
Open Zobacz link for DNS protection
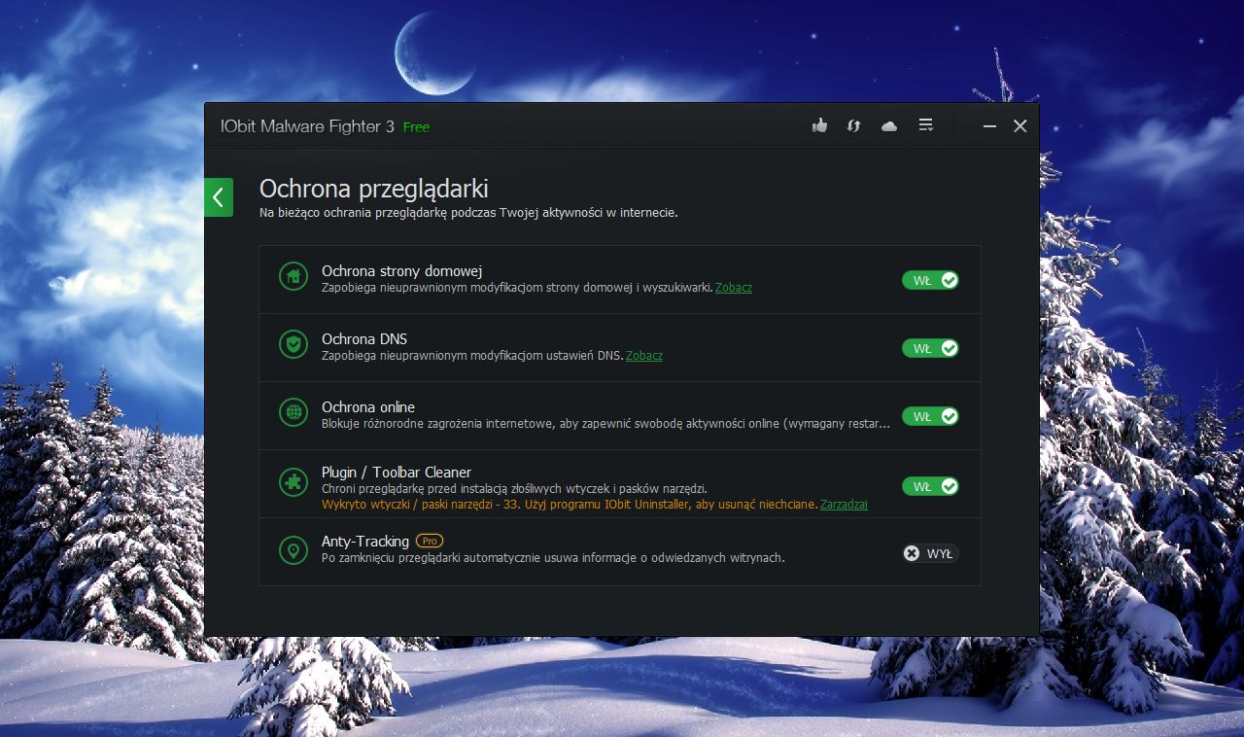[x=644, y=356]
